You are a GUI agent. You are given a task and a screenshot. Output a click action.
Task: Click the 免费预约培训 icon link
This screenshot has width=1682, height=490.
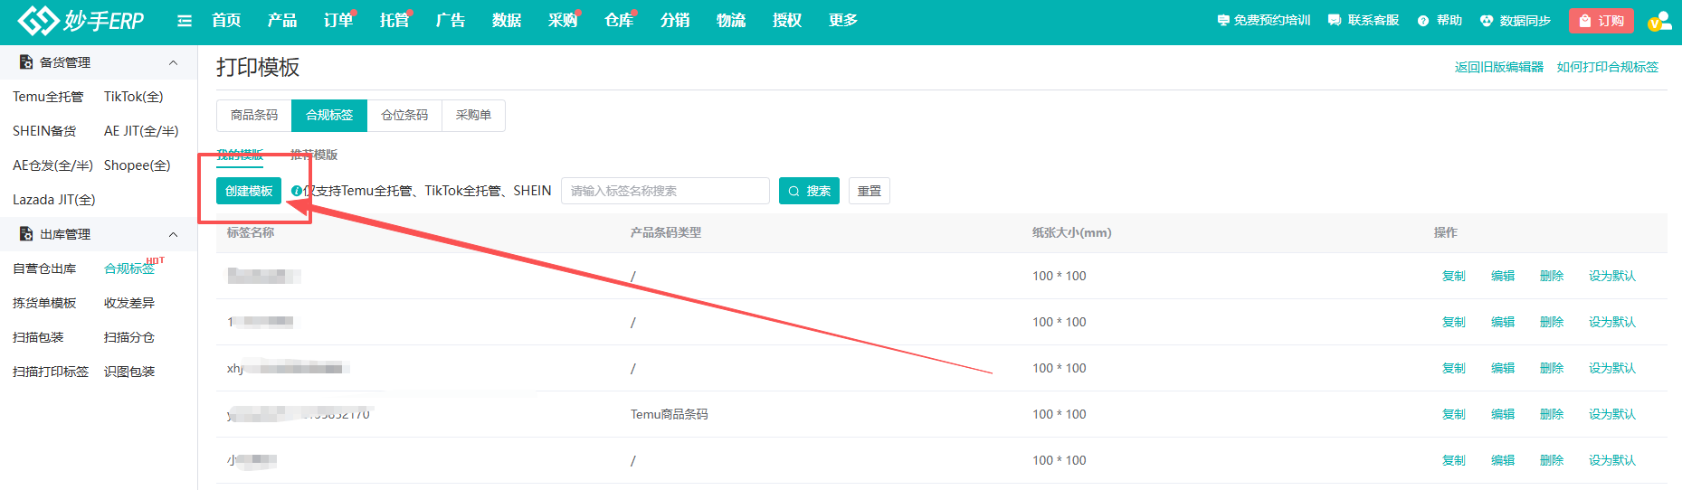point(1263,20)
